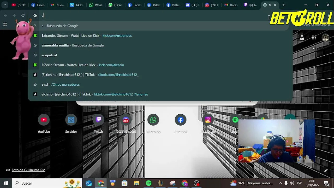This screenshot has width=334, height=188.
Task: Close the active New Tab tab
Action: [275, 5]
